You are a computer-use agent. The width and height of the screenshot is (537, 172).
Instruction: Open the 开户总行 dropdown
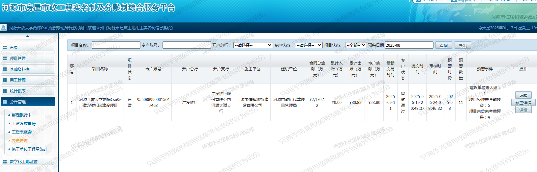coord(253,45)
